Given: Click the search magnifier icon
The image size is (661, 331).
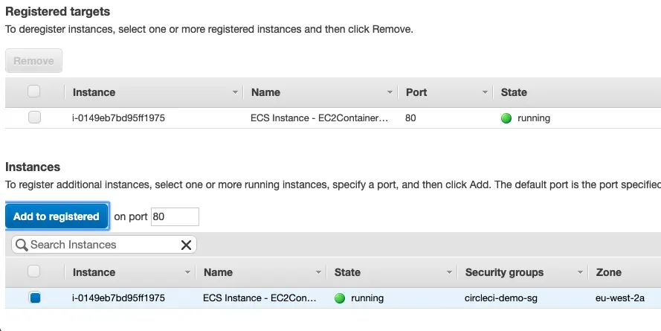Looking at the screenshot, I should pos(21,245).
